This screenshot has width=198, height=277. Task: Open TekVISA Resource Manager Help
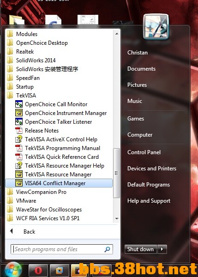(59, 166)
